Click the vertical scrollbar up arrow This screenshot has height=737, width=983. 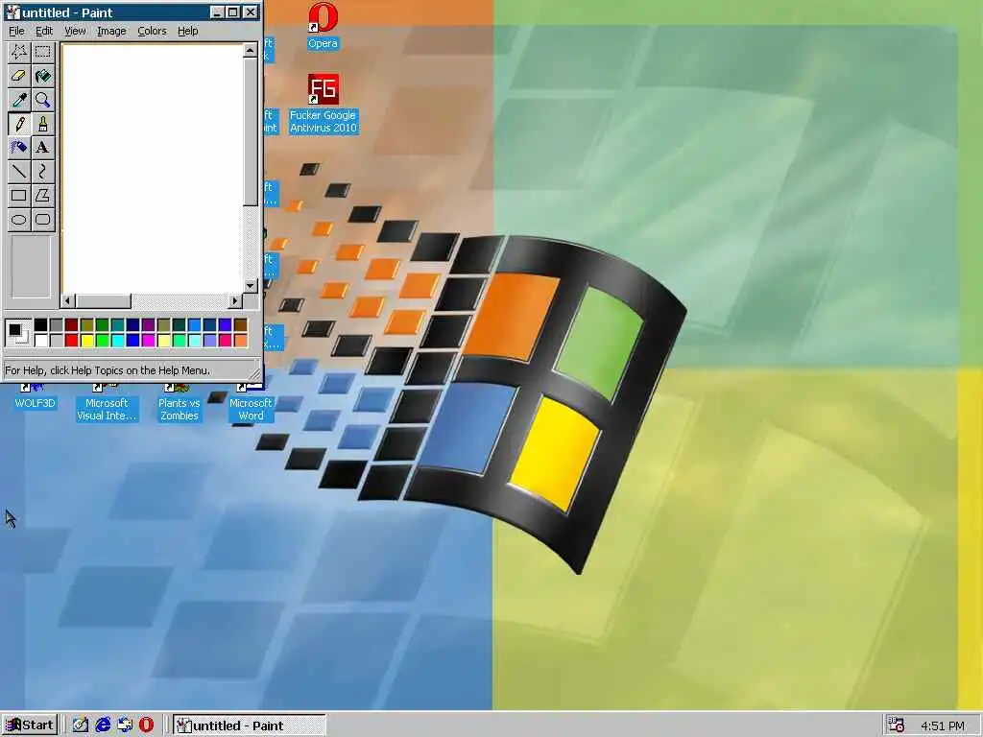(251, 50)
